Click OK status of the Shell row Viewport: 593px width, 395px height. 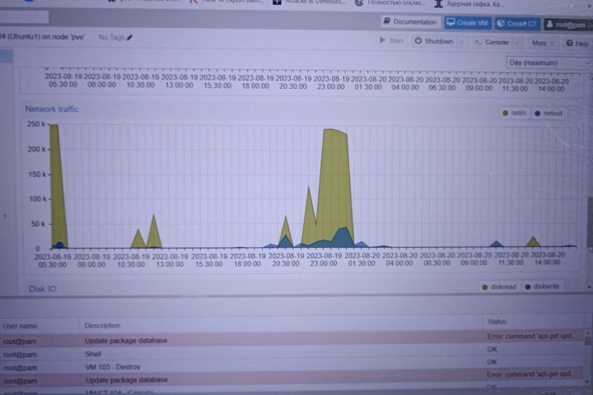[x=492, y=349]
